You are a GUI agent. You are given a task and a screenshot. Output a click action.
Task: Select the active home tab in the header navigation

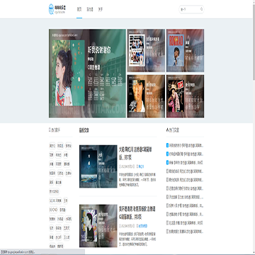point(79,9)
